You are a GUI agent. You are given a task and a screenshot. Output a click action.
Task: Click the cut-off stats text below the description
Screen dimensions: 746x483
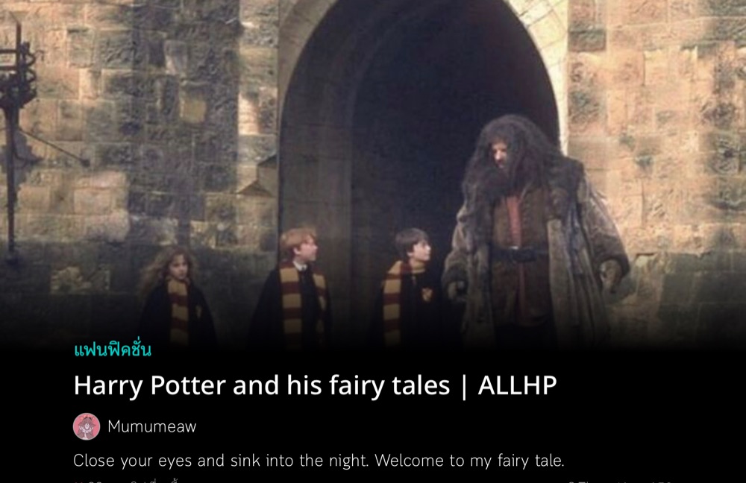(x=126, y=480)
